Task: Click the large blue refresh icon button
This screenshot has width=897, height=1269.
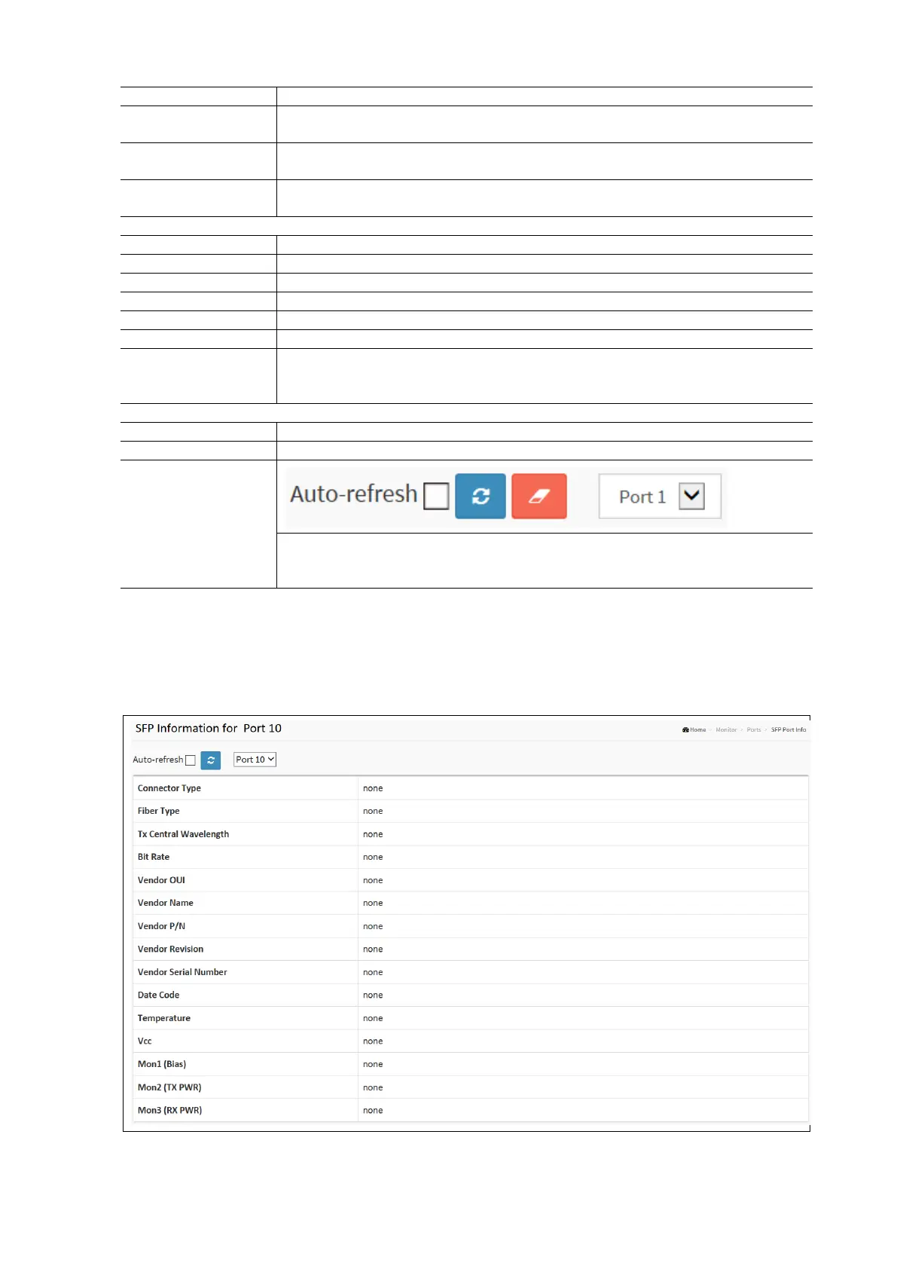Action: (x=481, y=496)
